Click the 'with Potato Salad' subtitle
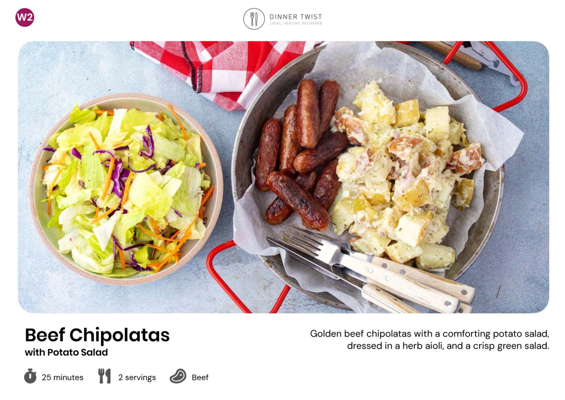This screenshot has height=400, width=565. click(66, 352)
